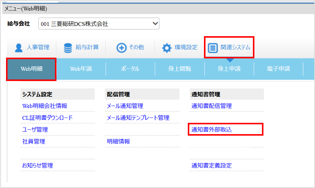Switch to the 電子申請 tab

click(x=278, y=69)
